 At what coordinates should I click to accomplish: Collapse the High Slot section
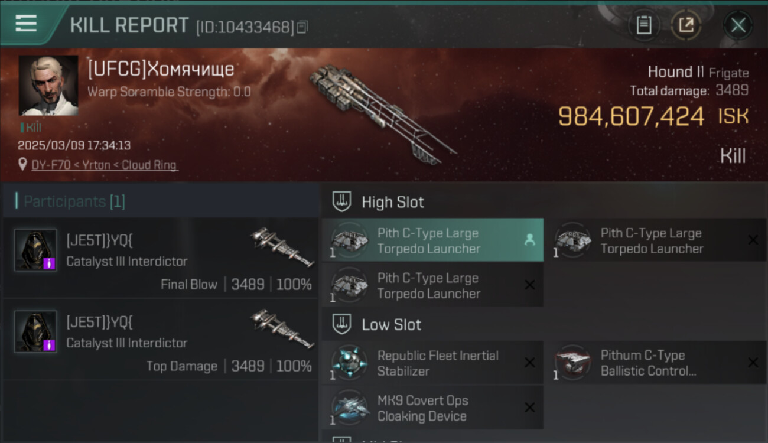(x=341, y=201)
